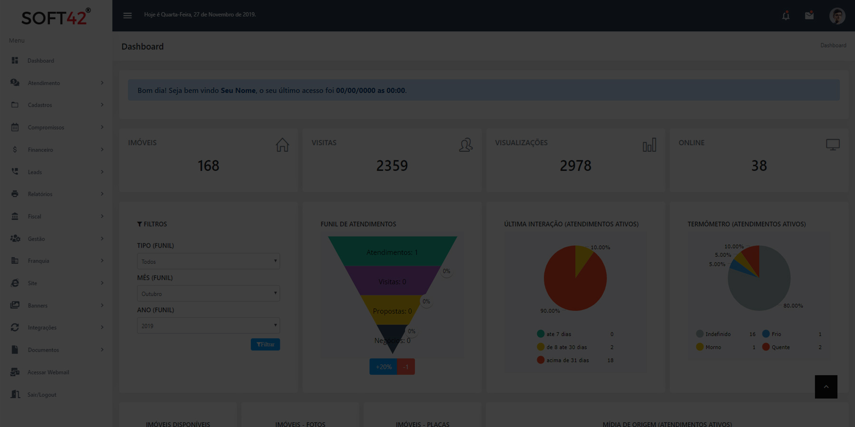855x427 pixels.
Task: Expand the Cadastros submenu chevron
Action: point(102,105)
